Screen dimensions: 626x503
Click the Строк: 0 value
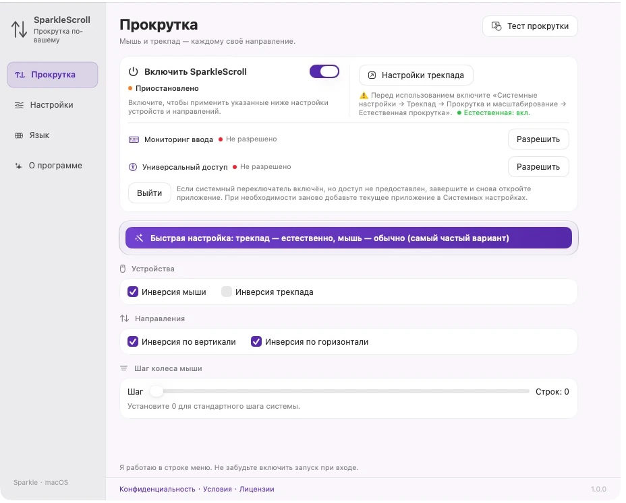(x=552, y=392)
